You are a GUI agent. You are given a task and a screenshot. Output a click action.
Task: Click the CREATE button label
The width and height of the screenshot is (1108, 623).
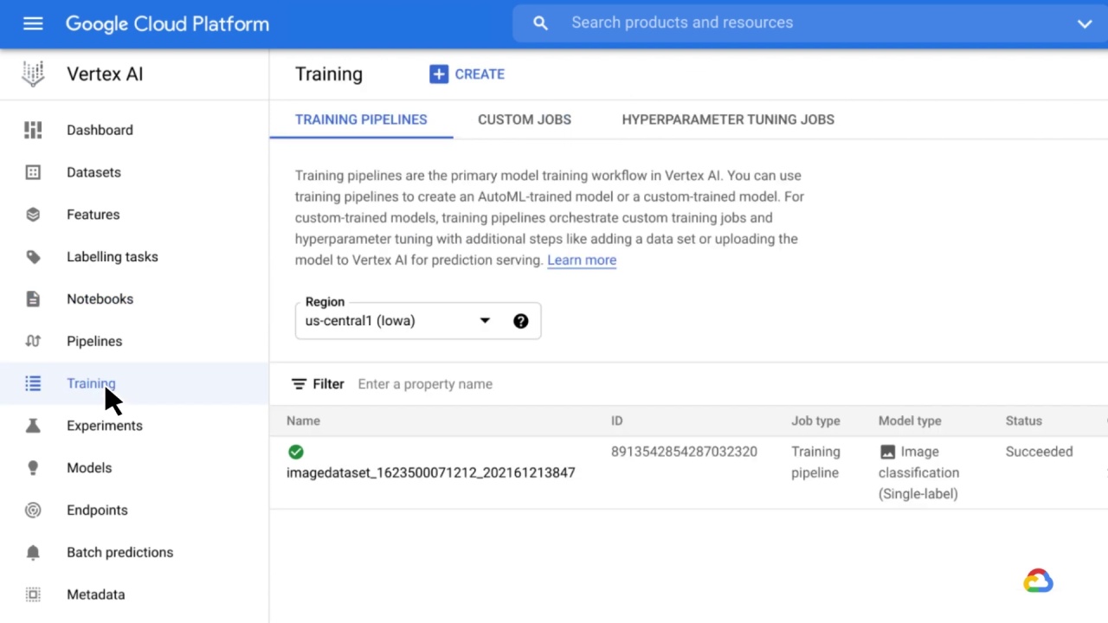click(x=480, y=74)
